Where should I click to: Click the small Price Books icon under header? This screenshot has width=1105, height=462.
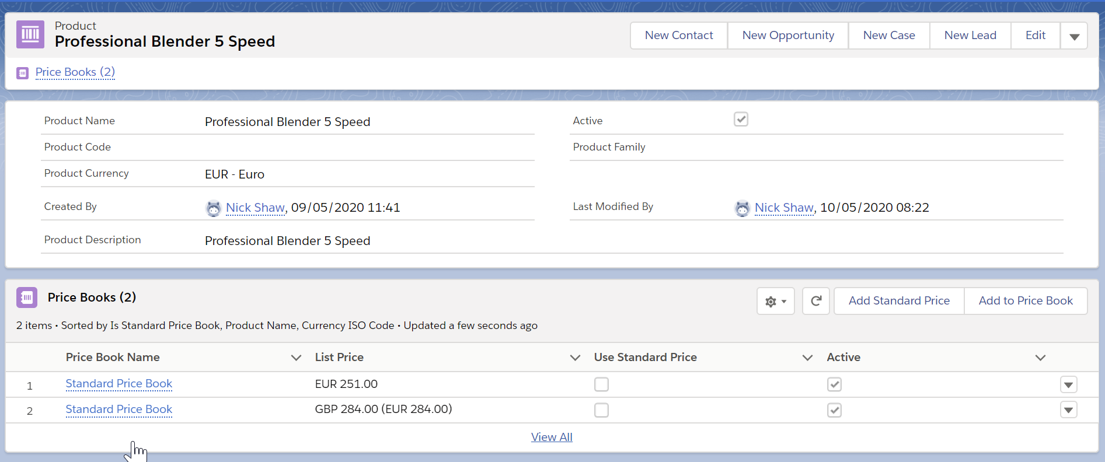[x=23, y=73]
